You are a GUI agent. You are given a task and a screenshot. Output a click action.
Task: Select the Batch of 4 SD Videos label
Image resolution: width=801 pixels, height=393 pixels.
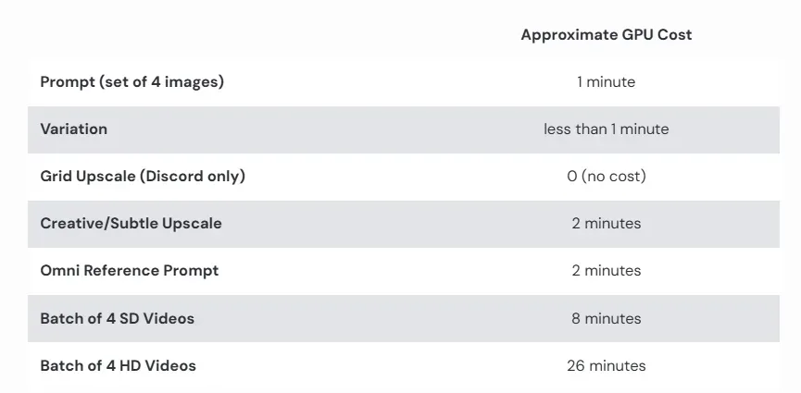pos(117,318)
